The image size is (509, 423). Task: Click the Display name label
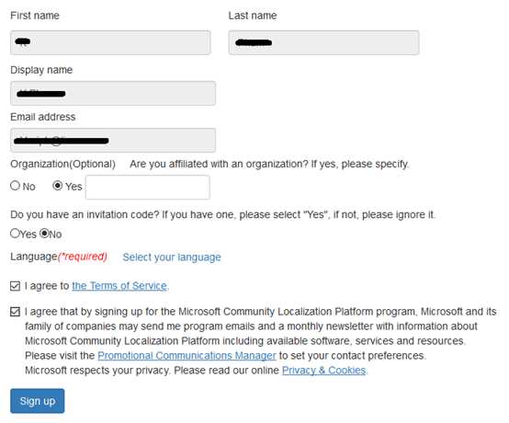[41, 70]
